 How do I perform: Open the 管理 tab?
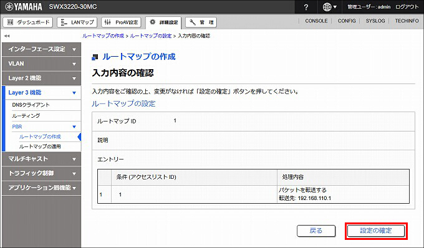pos(201,22)
